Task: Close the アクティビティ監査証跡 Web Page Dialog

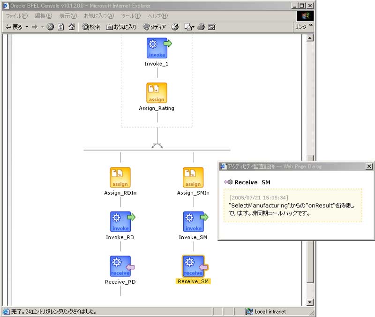Action: click(369, 166)
